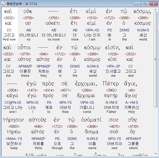The image size is (159, 158).
Task: Click the Greek word Πάτερ
Action: pyautogui.click(x=111, y=84)
